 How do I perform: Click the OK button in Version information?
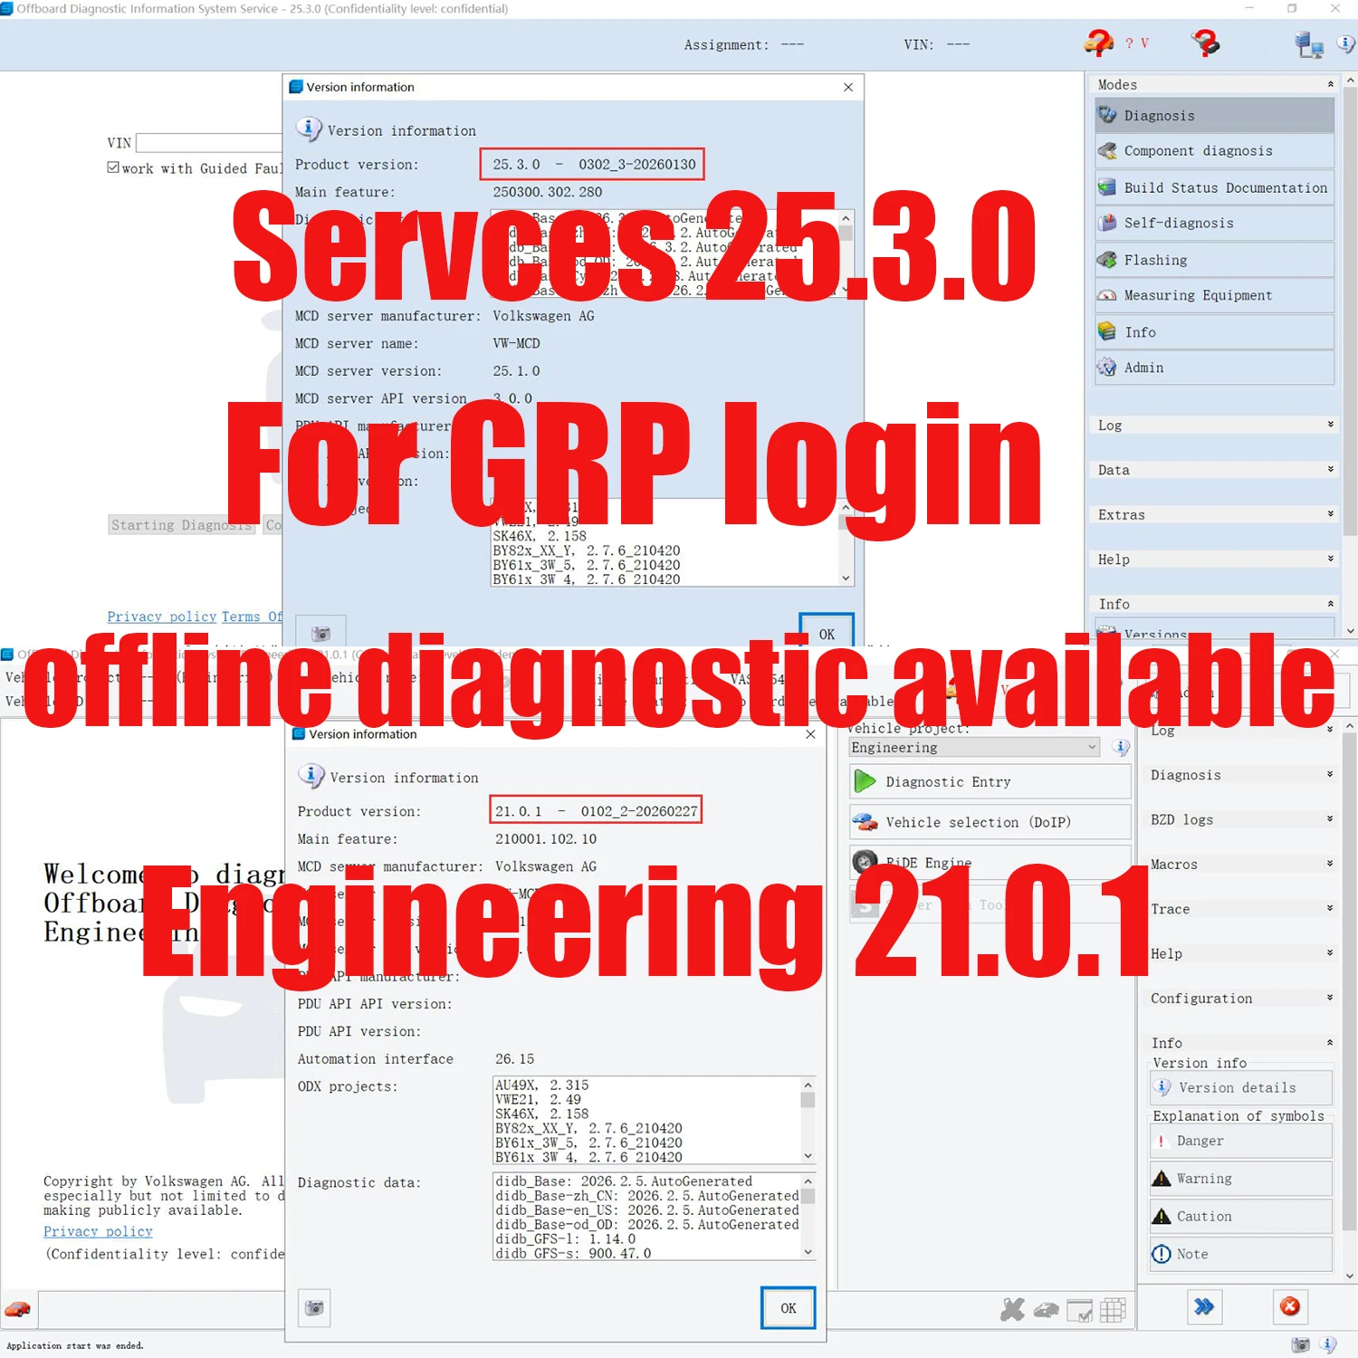[x=787, y=1308]
